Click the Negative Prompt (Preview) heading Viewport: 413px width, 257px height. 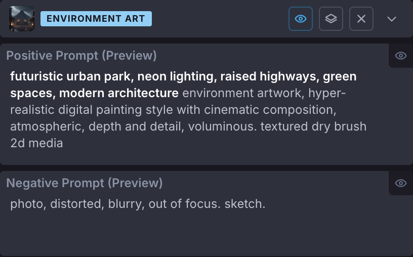pyautogui.click(x=85, y=183)
